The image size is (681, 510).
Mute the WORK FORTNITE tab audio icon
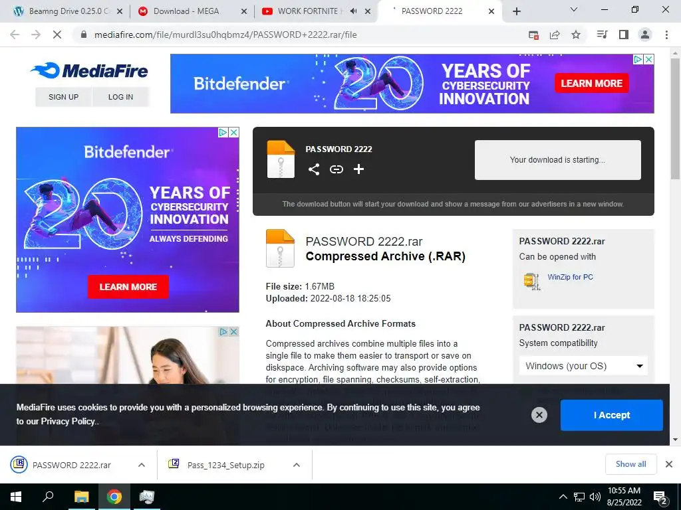[354, 11]
